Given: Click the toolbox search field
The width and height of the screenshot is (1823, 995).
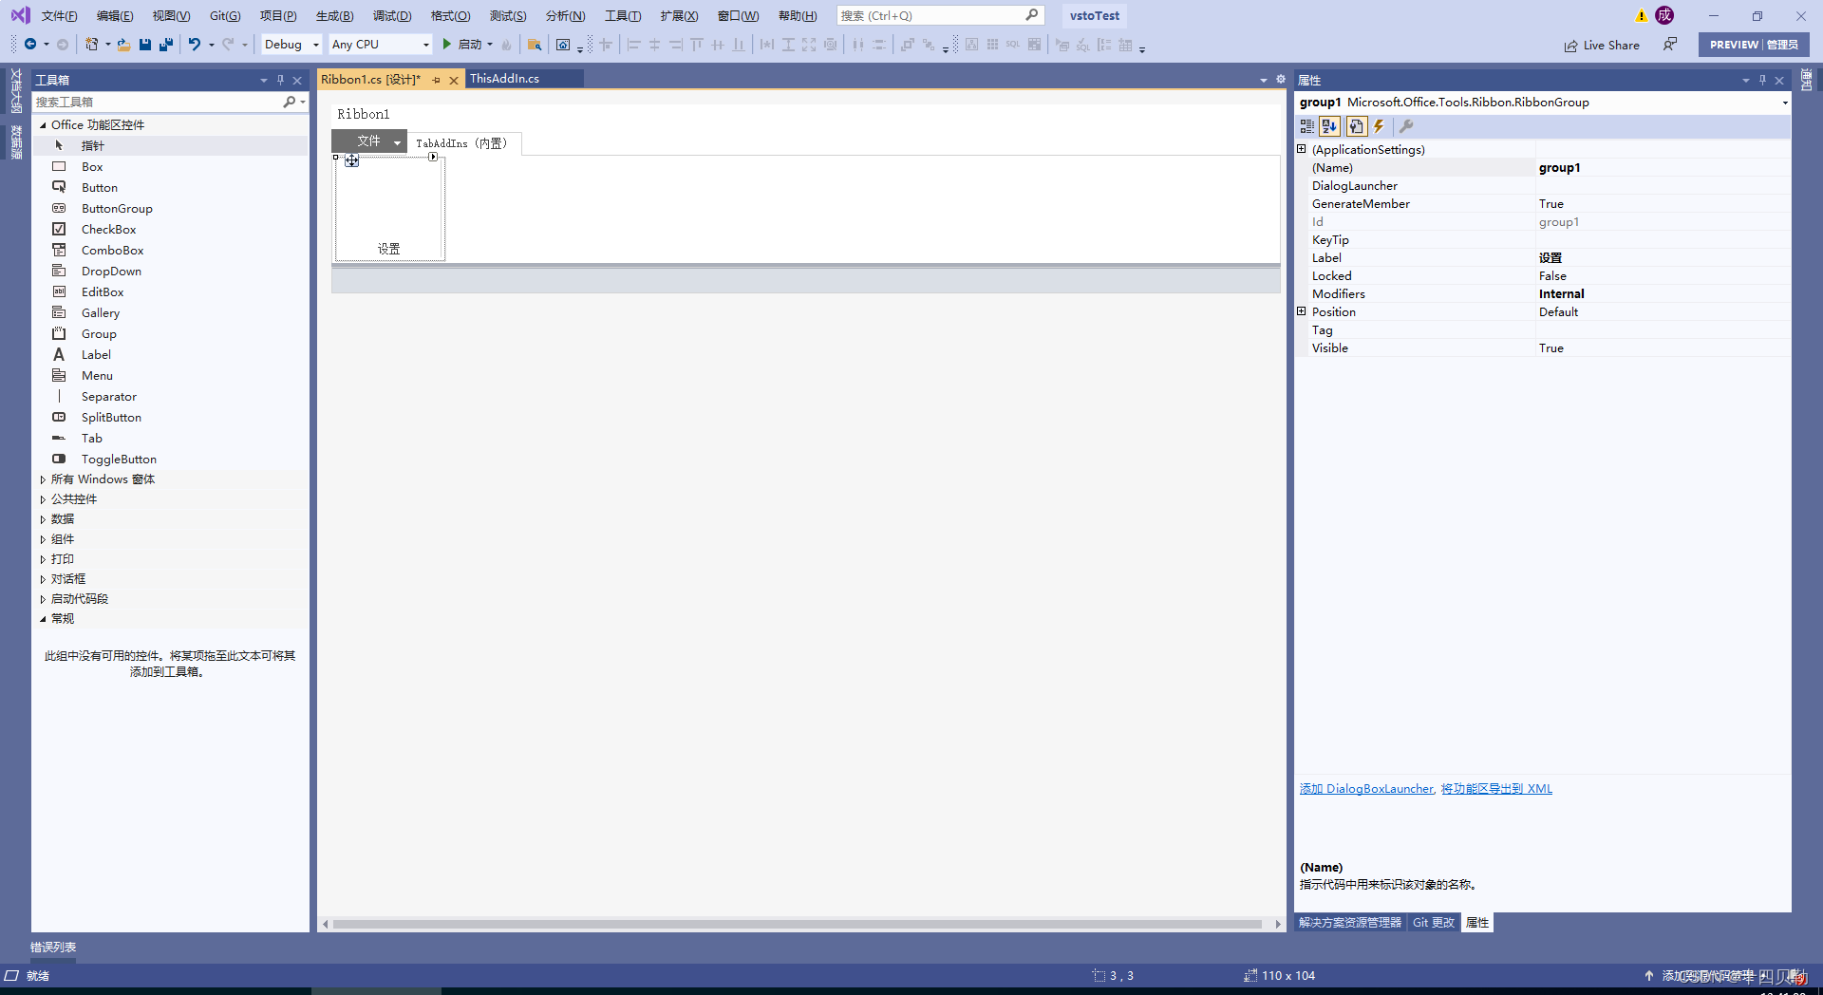Looking at the screenshot, I should point(157,102).
